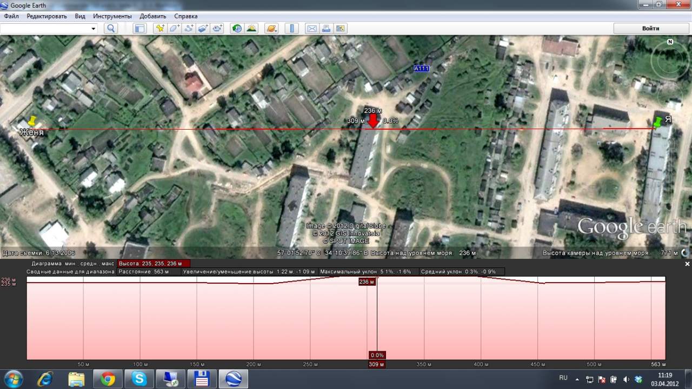Open the Инструменты menu
Viewport: 692px width, 389px height.
[x=112, y=16]
